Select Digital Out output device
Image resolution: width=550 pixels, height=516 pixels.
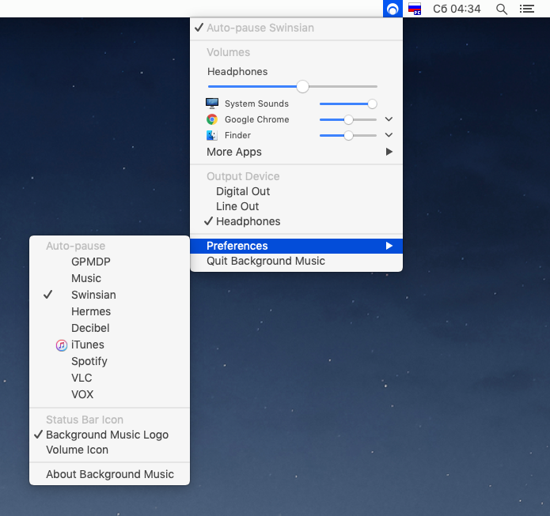point(297,191)
